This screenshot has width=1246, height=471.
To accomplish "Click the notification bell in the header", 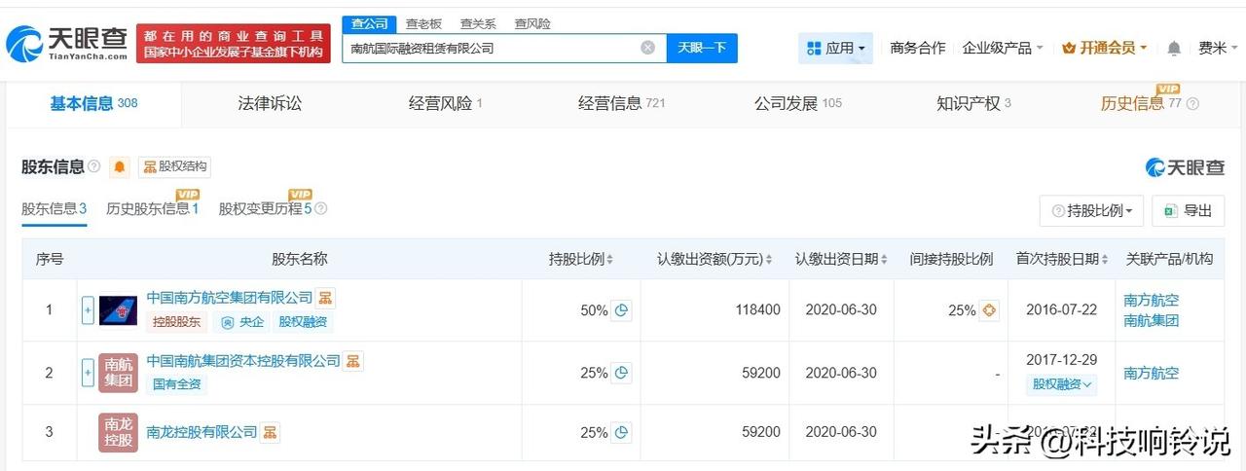I will pyautogui.click(x=1174, y=48).
